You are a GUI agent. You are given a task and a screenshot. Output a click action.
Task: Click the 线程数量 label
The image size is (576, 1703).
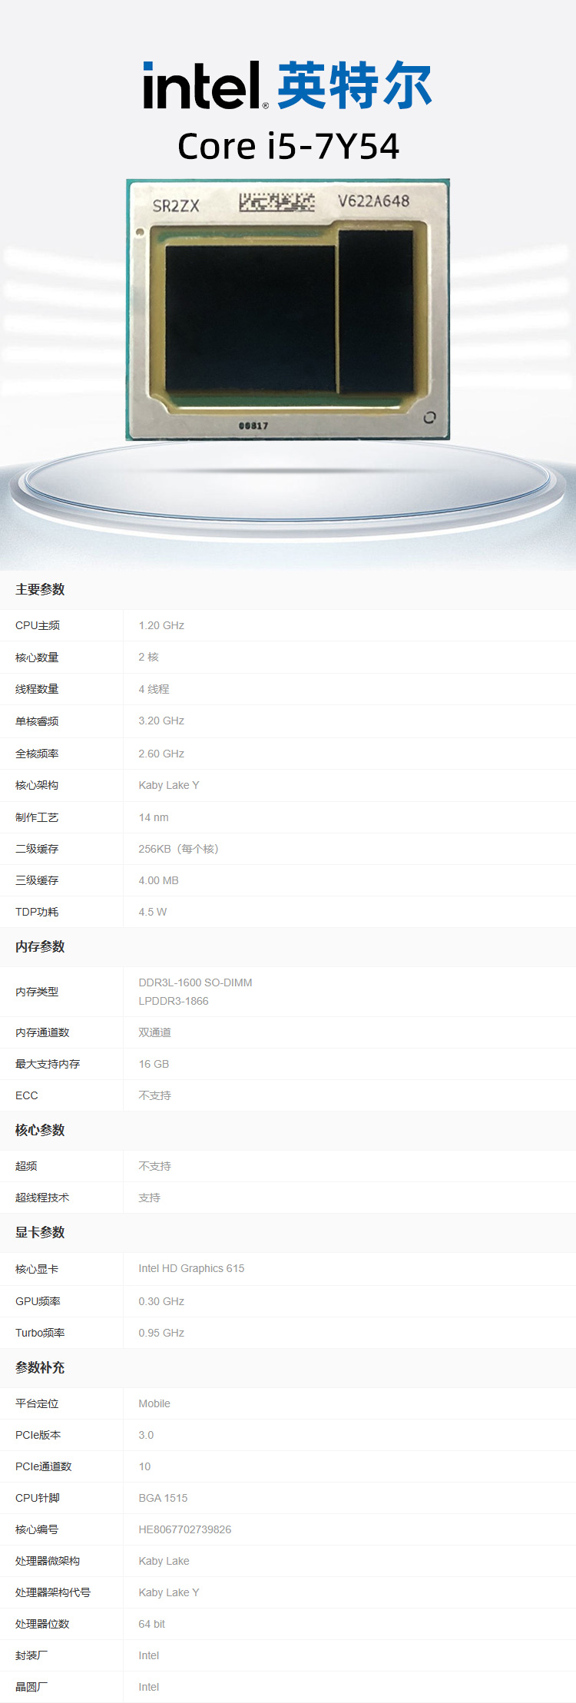(x=37, y=689)
